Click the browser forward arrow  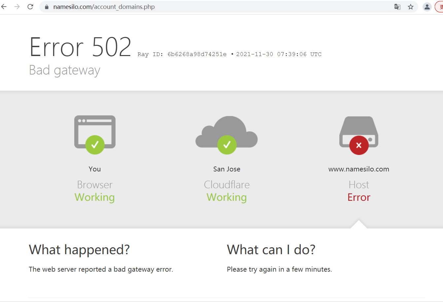click(17, 7)
